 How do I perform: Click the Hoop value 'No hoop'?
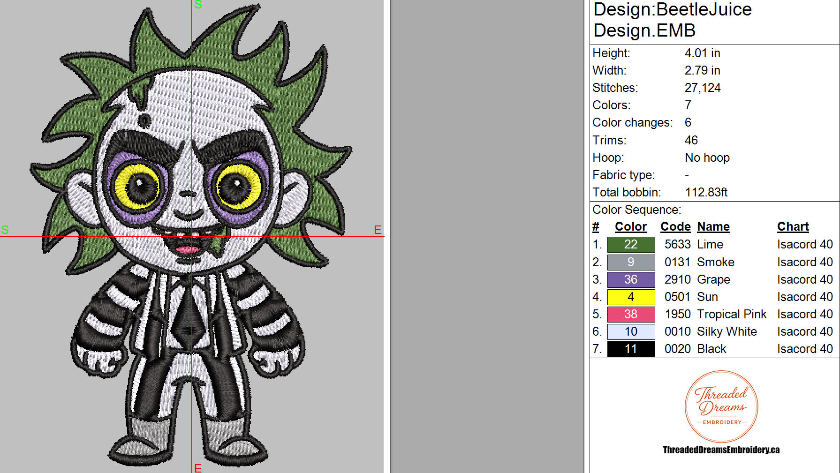click(707, 158)
